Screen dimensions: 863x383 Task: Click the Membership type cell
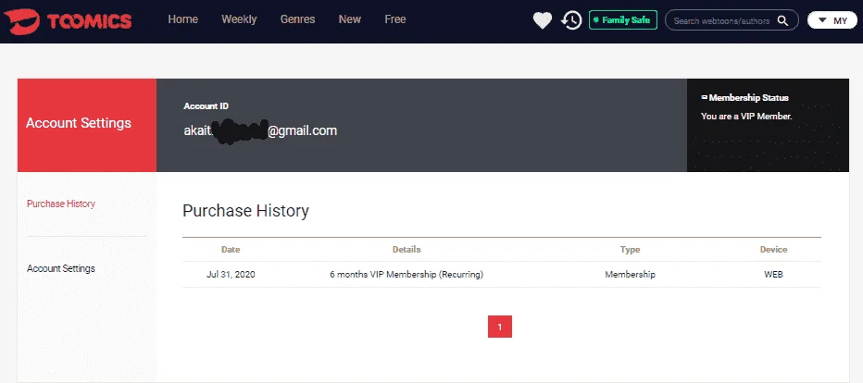click(x=631, y=274)
